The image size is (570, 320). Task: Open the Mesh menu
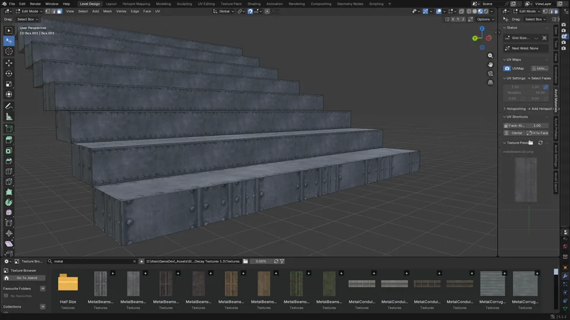click(107, 11)
